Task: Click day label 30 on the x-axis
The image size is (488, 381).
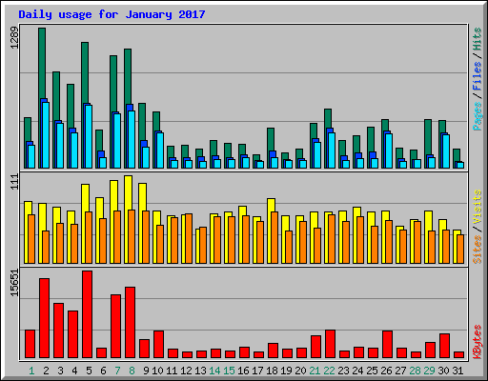Action: [443, 371]
